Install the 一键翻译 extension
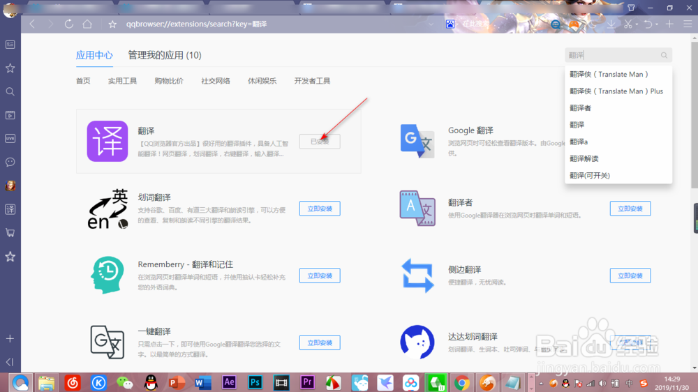The height and width of the screenshot is (392, 698). click(x=320, y=342)
